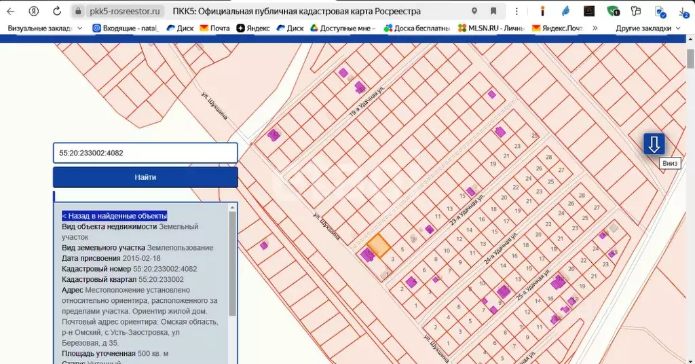Reload the page with the refresh icon

57,12
